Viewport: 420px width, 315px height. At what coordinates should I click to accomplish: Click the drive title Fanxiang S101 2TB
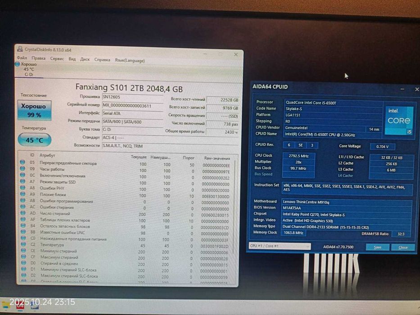pos(129,88)
